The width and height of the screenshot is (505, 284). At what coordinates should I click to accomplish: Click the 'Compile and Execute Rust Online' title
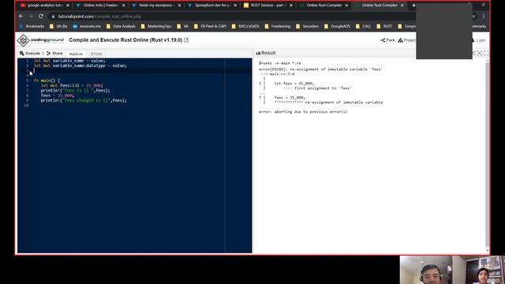click(x=125, y=40)
